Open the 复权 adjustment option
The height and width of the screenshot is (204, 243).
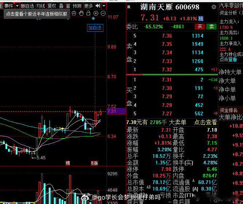(52, 6)
